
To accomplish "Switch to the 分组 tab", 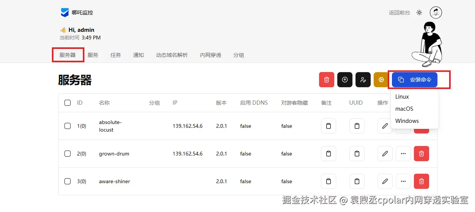I will 239,55.
